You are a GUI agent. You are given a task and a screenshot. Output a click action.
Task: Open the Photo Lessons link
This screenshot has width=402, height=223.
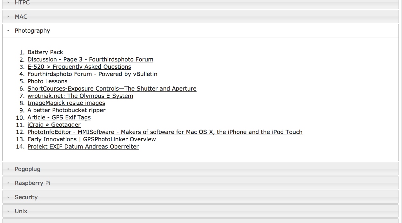point(47,81)
